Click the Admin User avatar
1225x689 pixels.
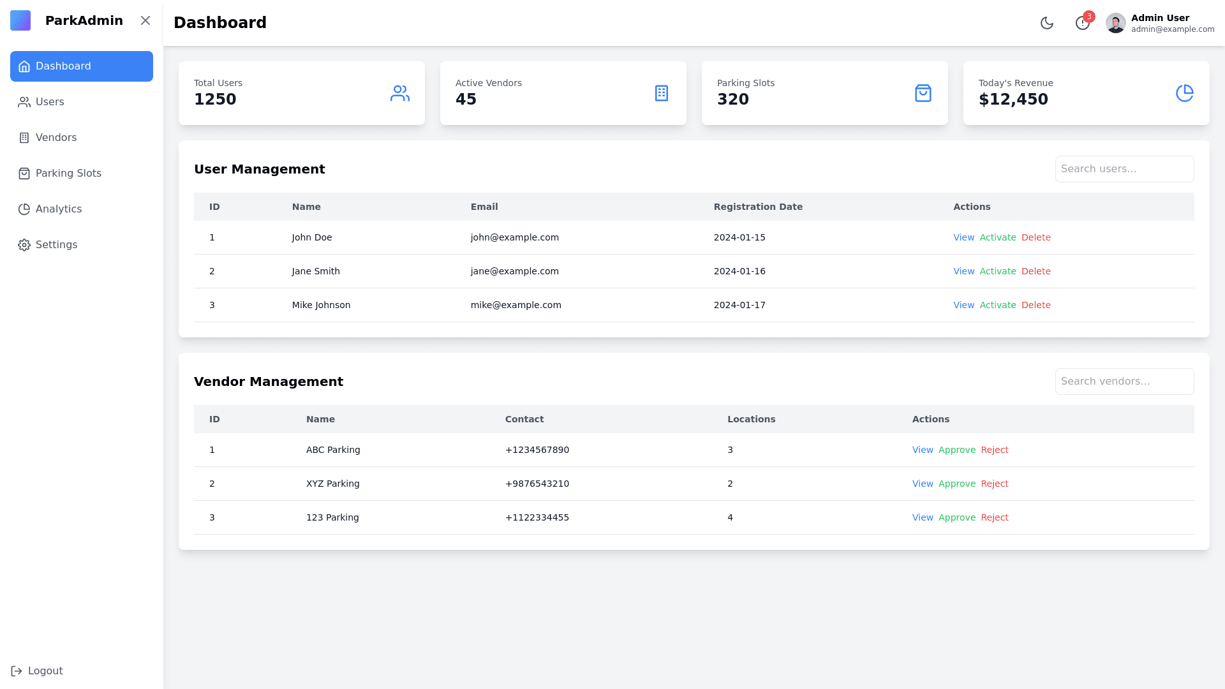[x=1115, y=23]
